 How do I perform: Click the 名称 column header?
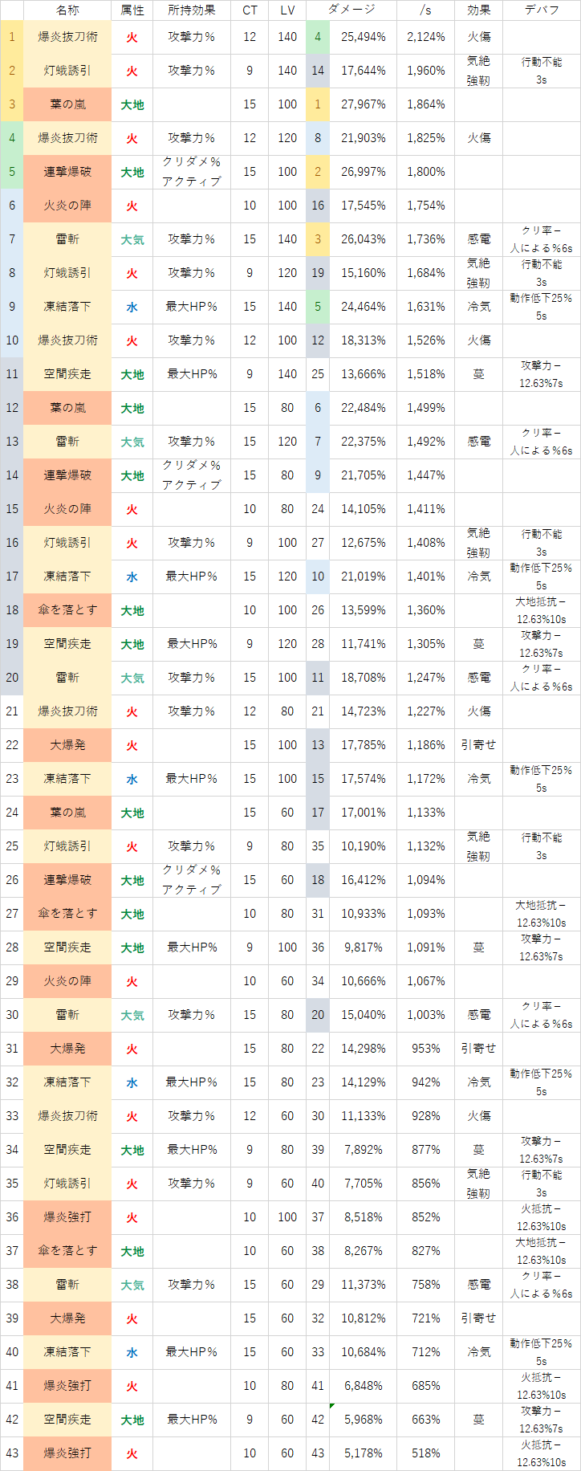click(67, 10)
